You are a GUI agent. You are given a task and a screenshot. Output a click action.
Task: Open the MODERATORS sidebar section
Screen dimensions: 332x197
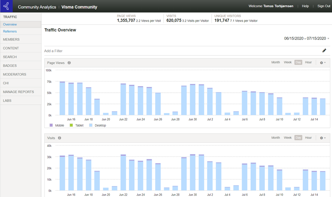[21, 74]
